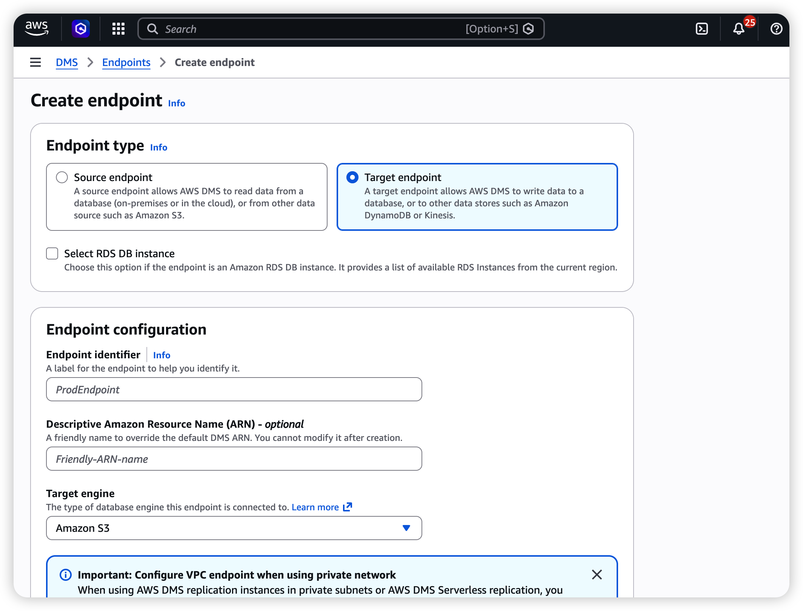803x611 pixels.
Task: Click the Endpoint identifier text field
Action: (234, 389)
